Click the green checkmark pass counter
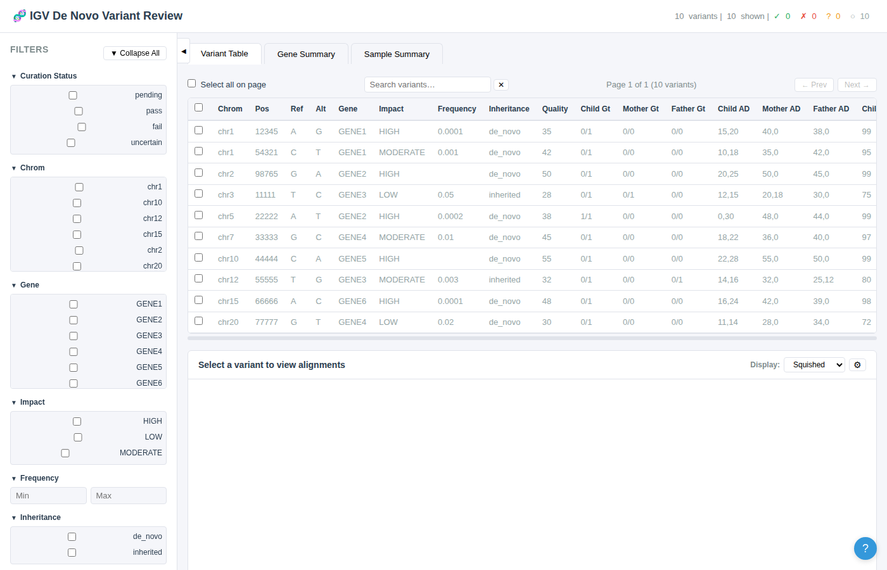887x570 pixels. (x=782, y=16)
